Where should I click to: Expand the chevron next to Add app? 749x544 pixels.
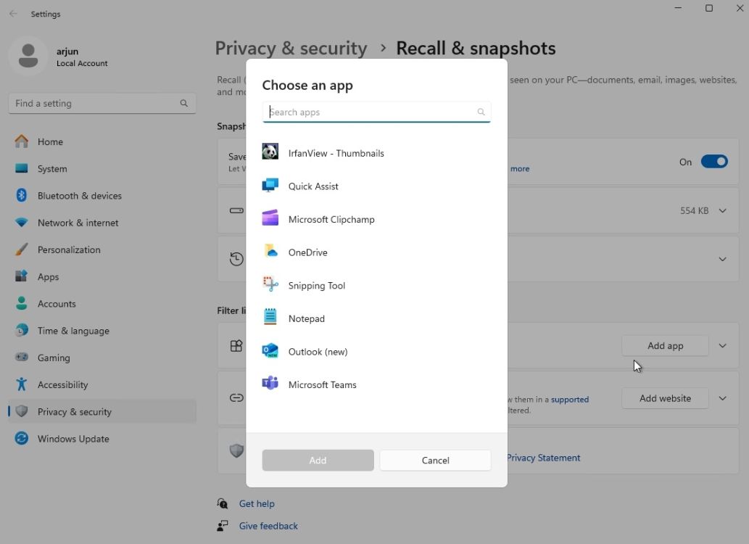point(723,345)
